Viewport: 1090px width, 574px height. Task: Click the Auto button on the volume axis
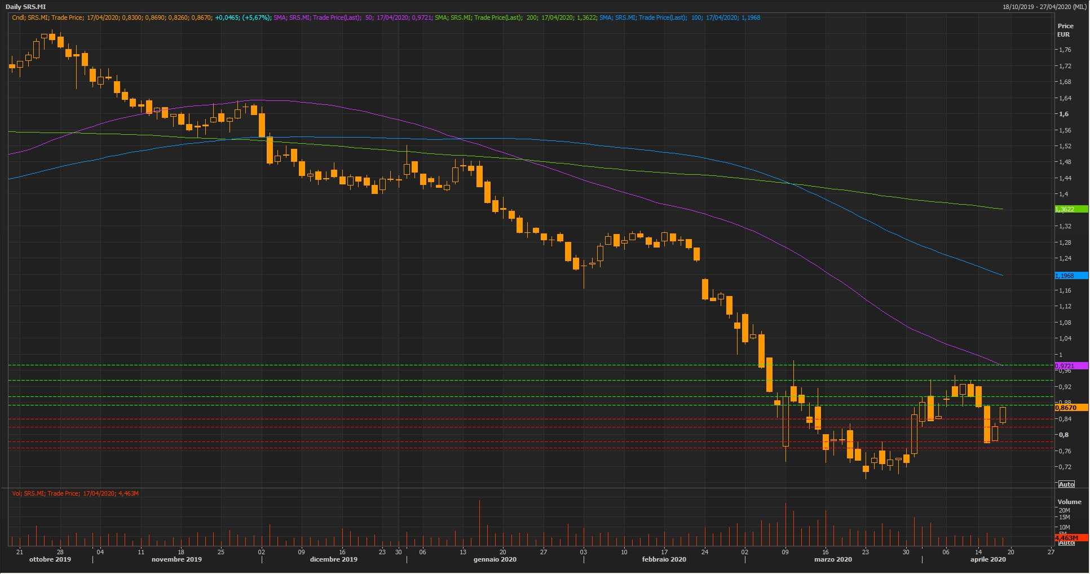(1066, 543)
